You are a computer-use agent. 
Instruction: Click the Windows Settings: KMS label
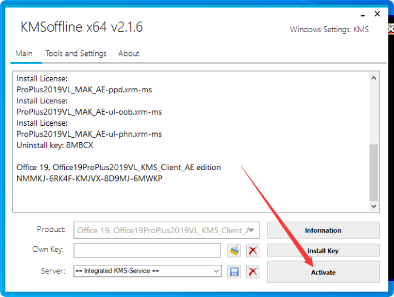coord(329,29)
